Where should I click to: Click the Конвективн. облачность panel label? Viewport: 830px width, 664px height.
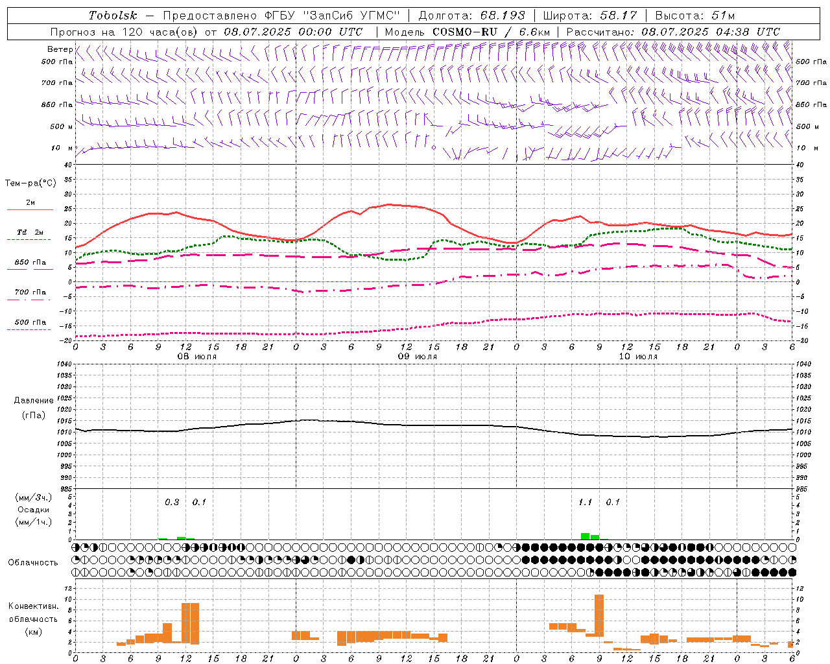pos(33,613)
